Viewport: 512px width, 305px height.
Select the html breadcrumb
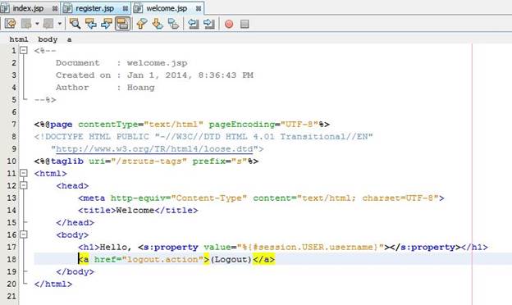(x=19, y=39)
